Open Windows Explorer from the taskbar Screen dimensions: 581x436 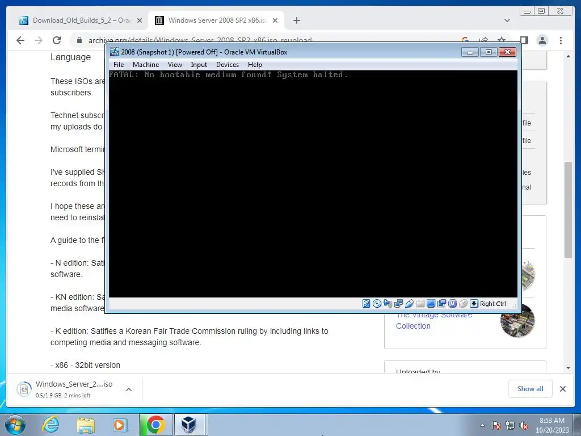click(x=86, y=425)
